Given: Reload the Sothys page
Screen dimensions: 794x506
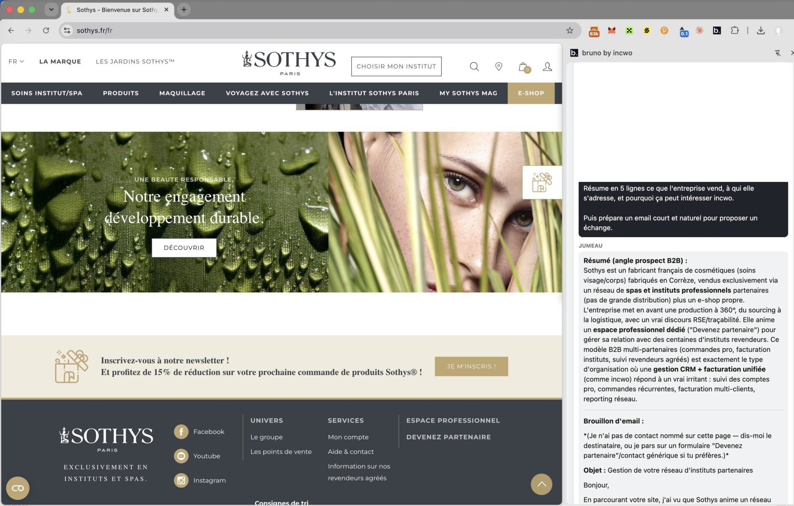Looking at the screenshot, I should point(46,30).
